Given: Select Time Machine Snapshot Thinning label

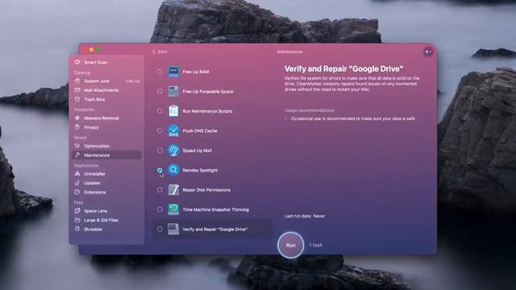Looking at the screenshot, I should 216,209.
